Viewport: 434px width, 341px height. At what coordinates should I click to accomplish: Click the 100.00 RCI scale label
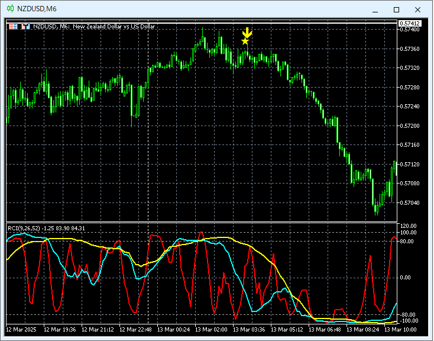coord(409,232)
